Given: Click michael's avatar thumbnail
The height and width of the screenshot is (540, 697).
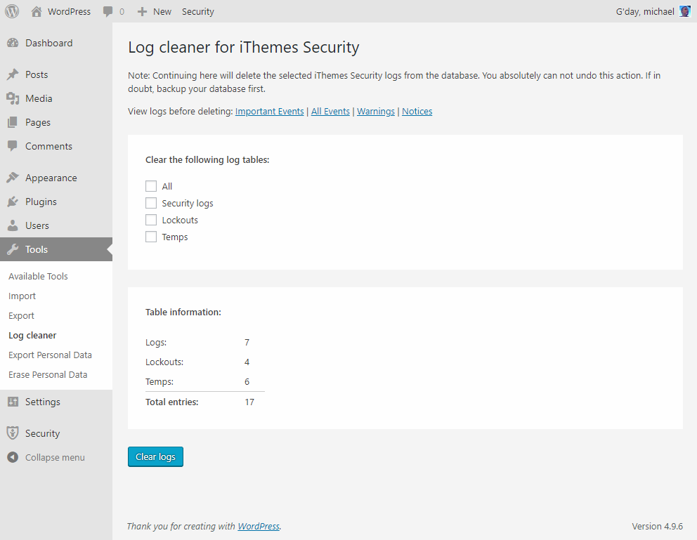Looking at the screenshot, I should click(x=685, y=11).
